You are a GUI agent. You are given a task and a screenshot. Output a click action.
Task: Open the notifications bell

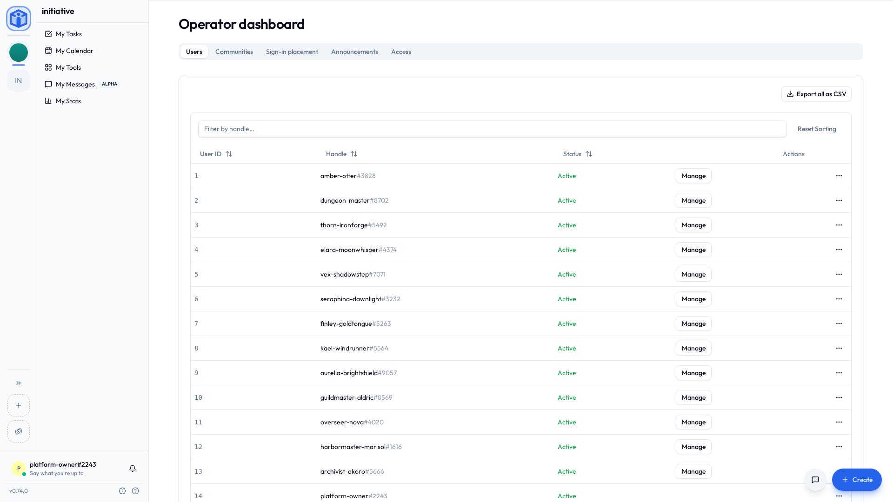(133, 469)
